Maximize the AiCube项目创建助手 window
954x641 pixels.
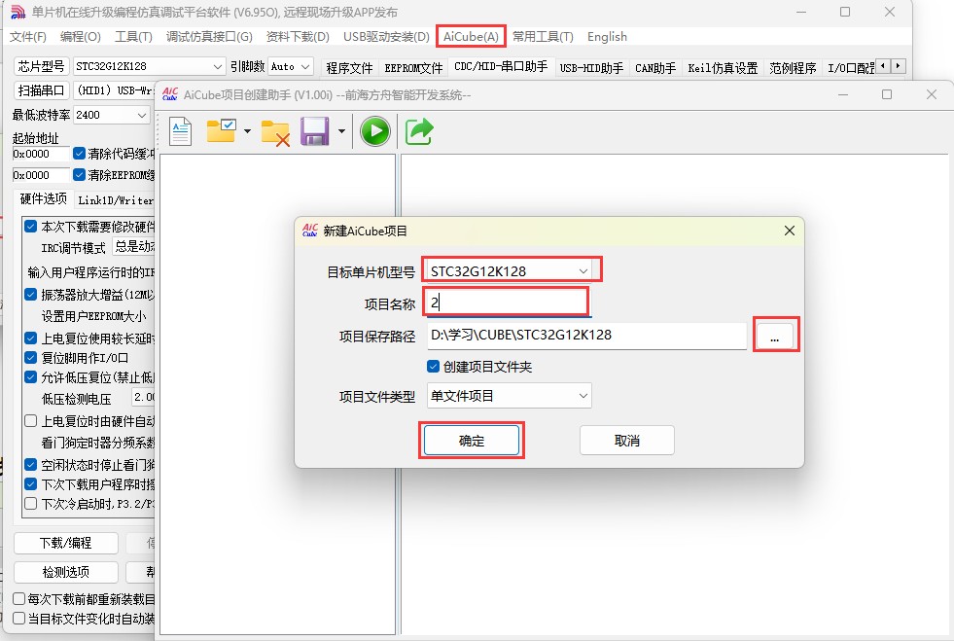point(887,94)
